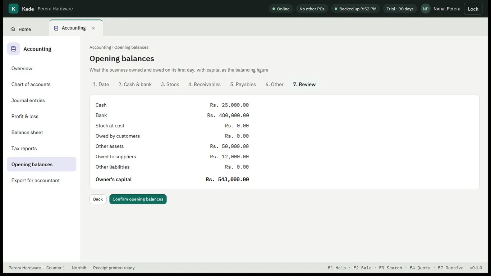This screenshot has height=276, width=491.
Task: Select step 7. Review
Action: click(304, 85)
